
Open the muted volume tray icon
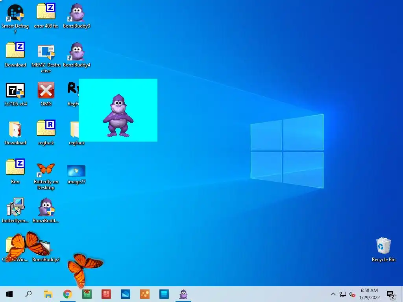352,294
